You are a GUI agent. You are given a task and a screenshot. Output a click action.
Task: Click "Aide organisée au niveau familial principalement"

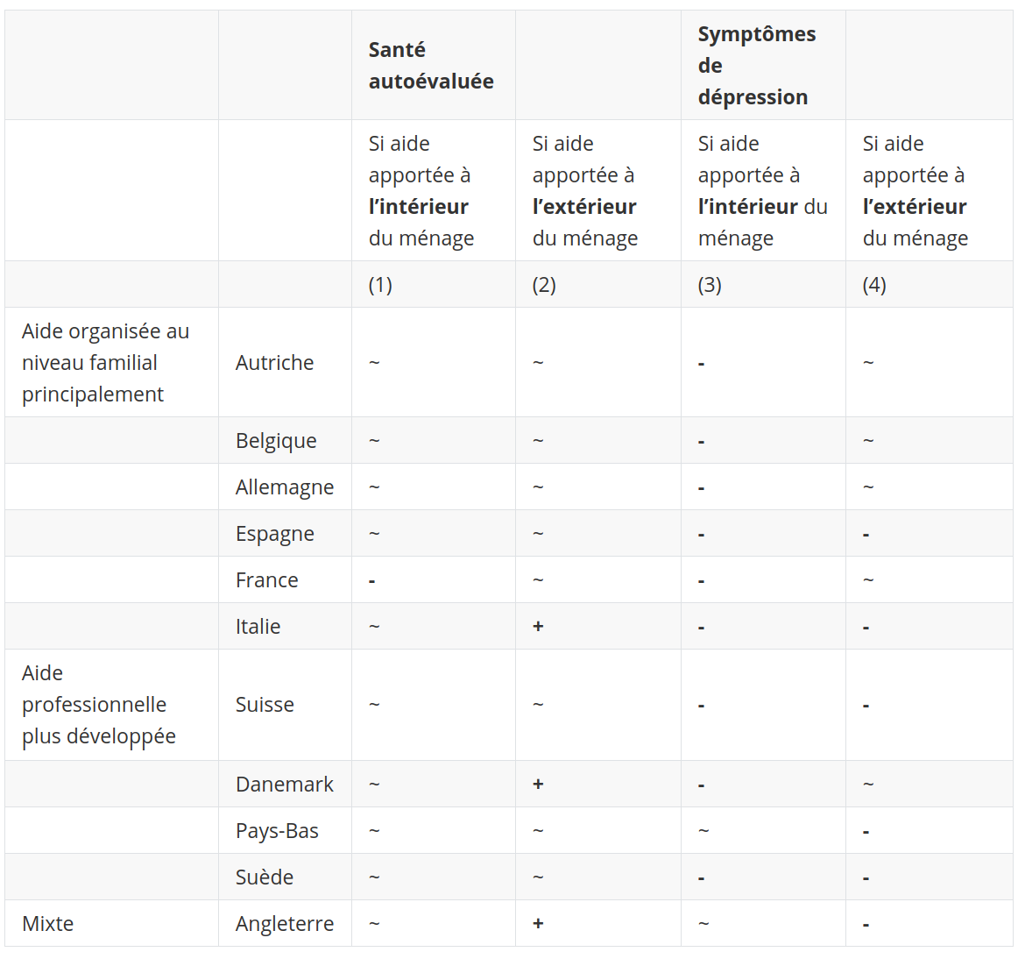pos(106,363)
